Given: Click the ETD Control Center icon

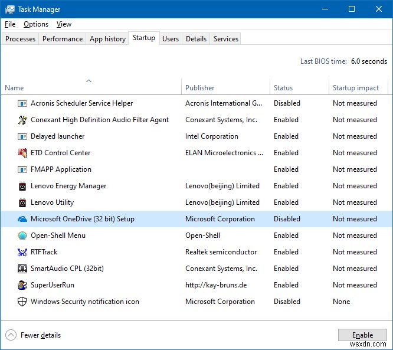Looking at the screenshot, I should point(22,153).
